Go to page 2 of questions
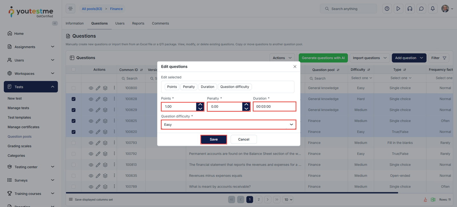This screenshot has width=457, height=207. 259,200
